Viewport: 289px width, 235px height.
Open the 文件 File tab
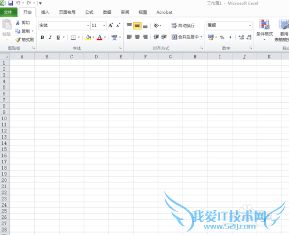tap(8, 12)
